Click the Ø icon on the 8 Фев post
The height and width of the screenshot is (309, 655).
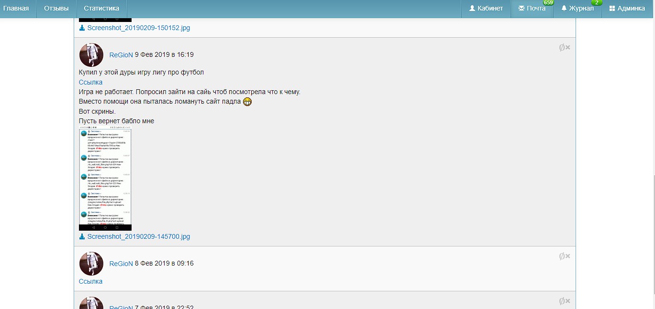pos(562,256)
